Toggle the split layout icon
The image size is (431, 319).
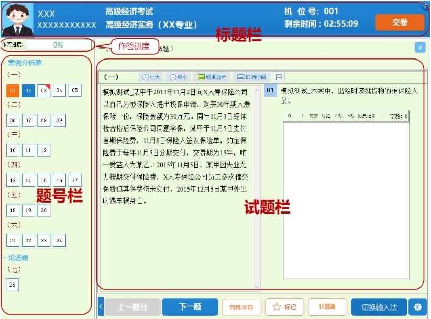tap(279, 77)
